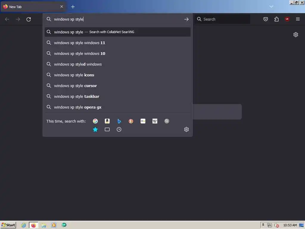Click the 10:53 AM clock

[x=290, y=225]
